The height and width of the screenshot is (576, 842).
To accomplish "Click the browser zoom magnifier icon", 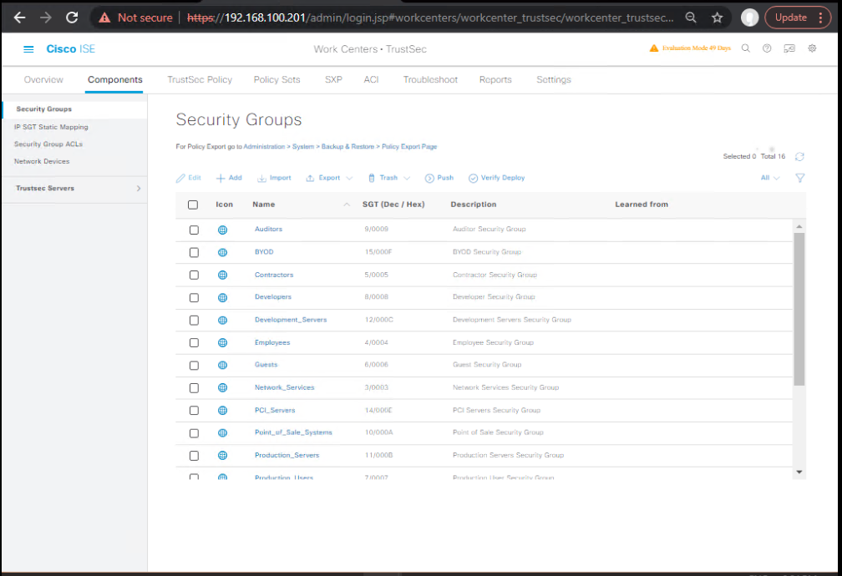I will (x=691, y=18).
